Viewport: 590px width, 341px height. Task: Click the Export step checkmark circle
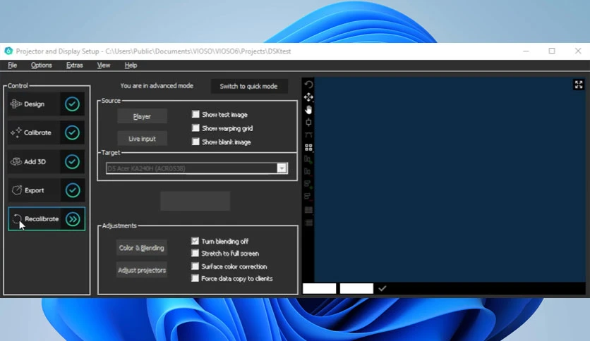point(73,190)
